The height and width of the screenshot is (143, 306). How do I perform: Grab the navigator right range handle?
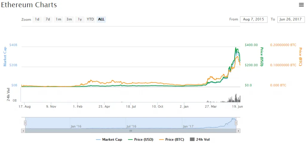click(x=236, y=123)
